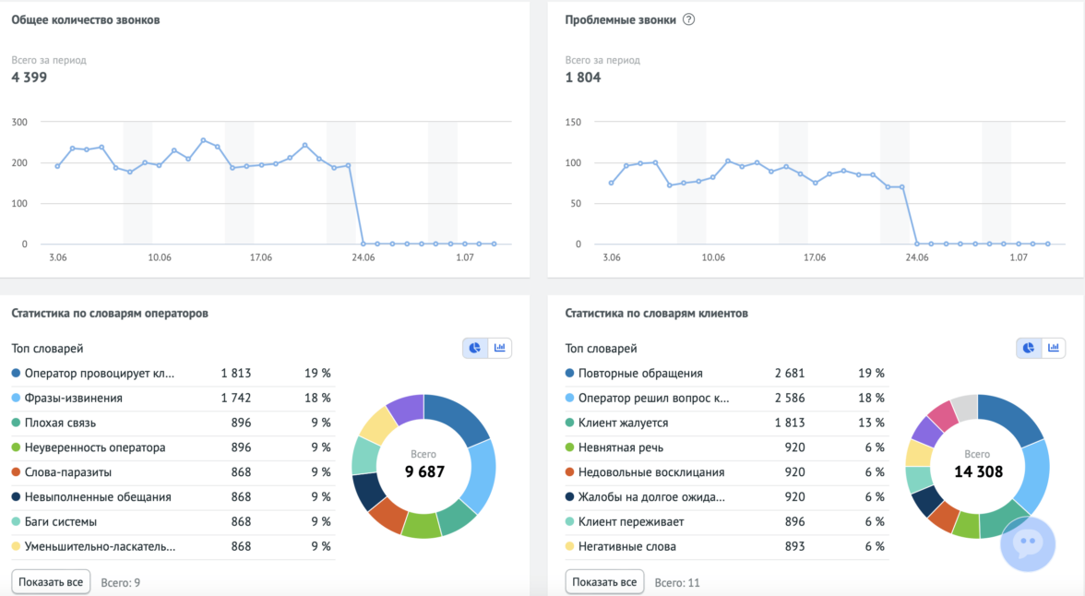Click the operator donut chart center total 9 687
Image resolution: width=1085 pixels, height=596 pixels.
coord(424,466)
